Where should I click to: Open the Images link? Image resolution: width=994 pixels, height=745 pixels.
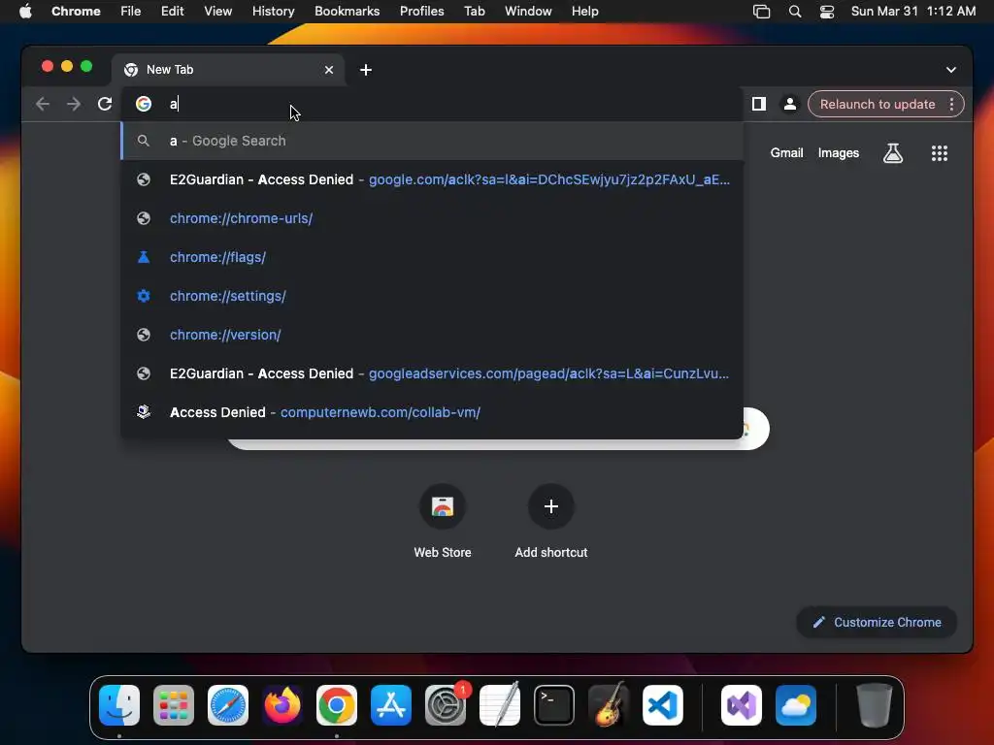(838, 152)
